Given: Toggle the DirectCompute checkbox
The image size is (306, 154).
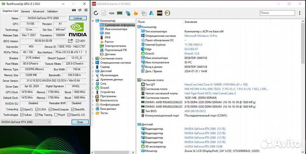Looking at the screenshot, I should (x=50, y=109).
